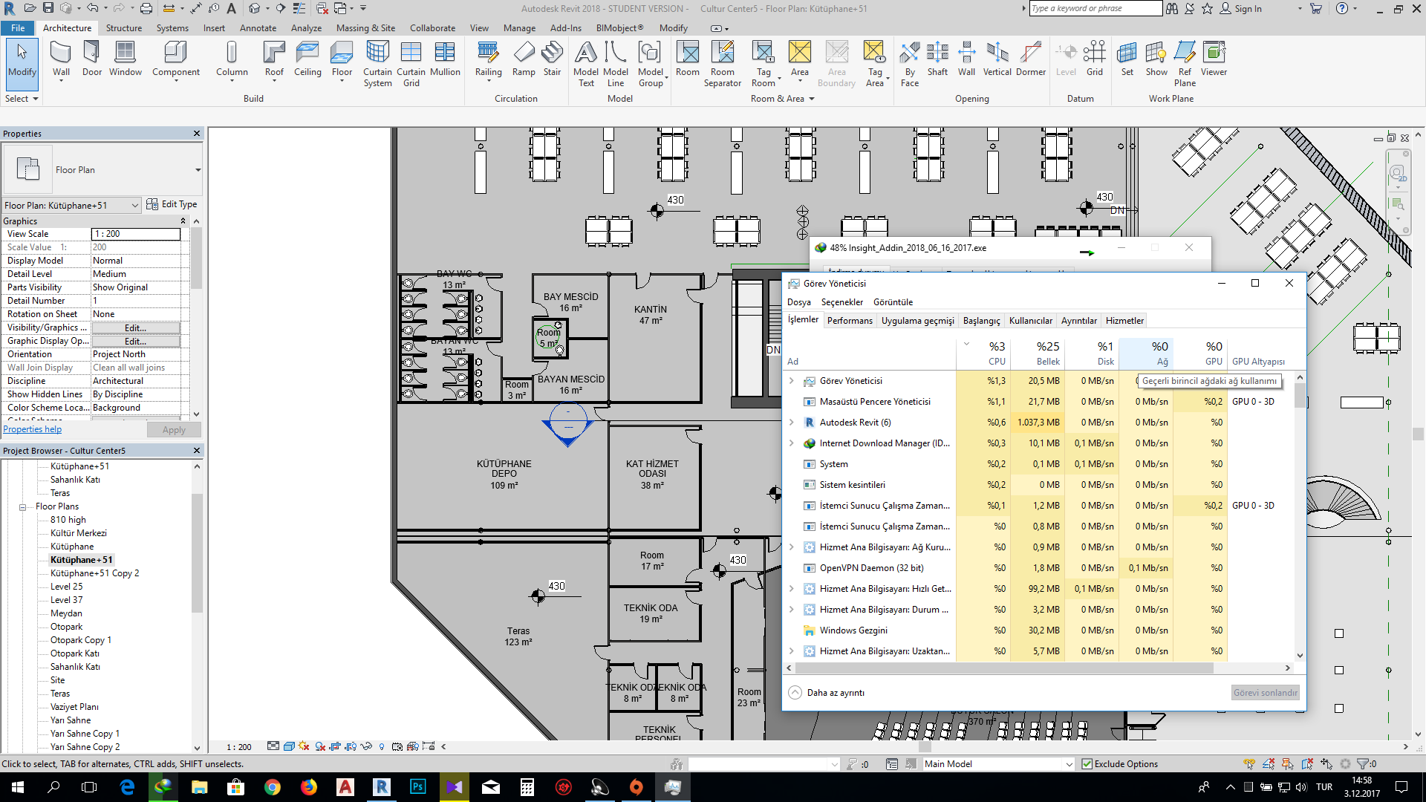Viewport: 1426px width, 802px height.
Task: Select the Shaft opening tool
Action: (x=937, y=59)
